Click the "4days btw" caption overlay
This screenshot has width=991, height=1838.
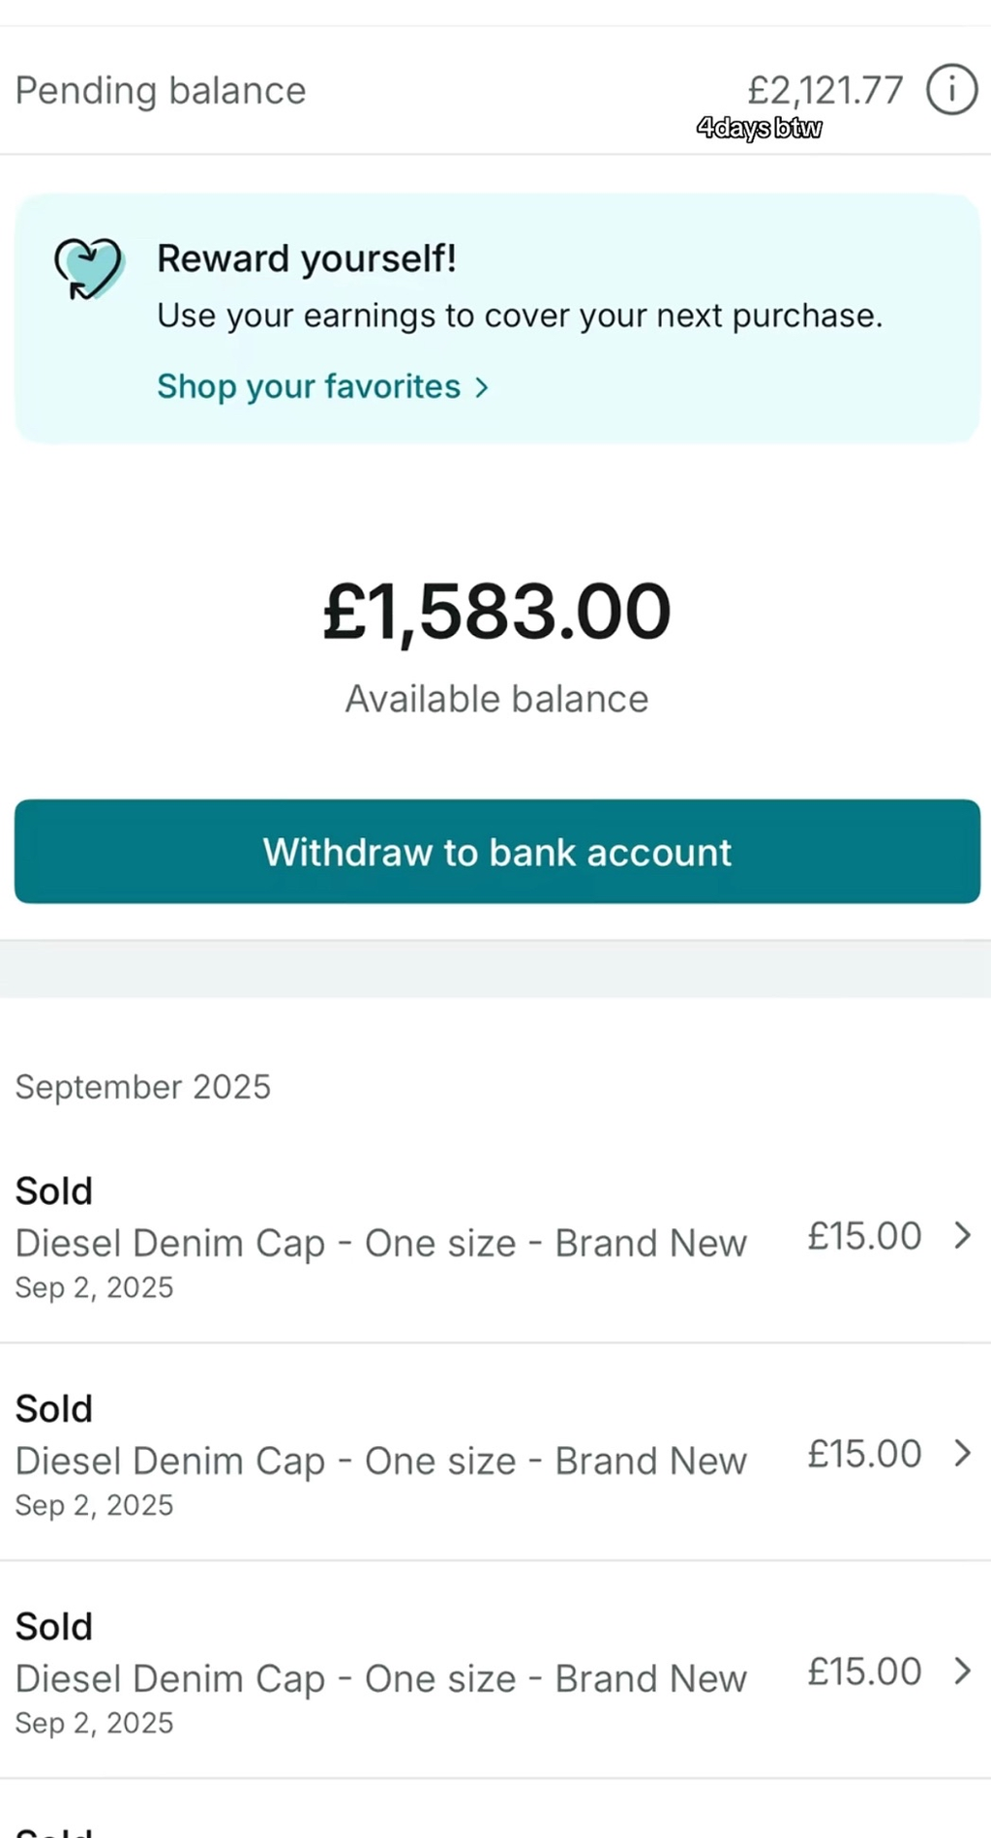[x=760, y=128]
